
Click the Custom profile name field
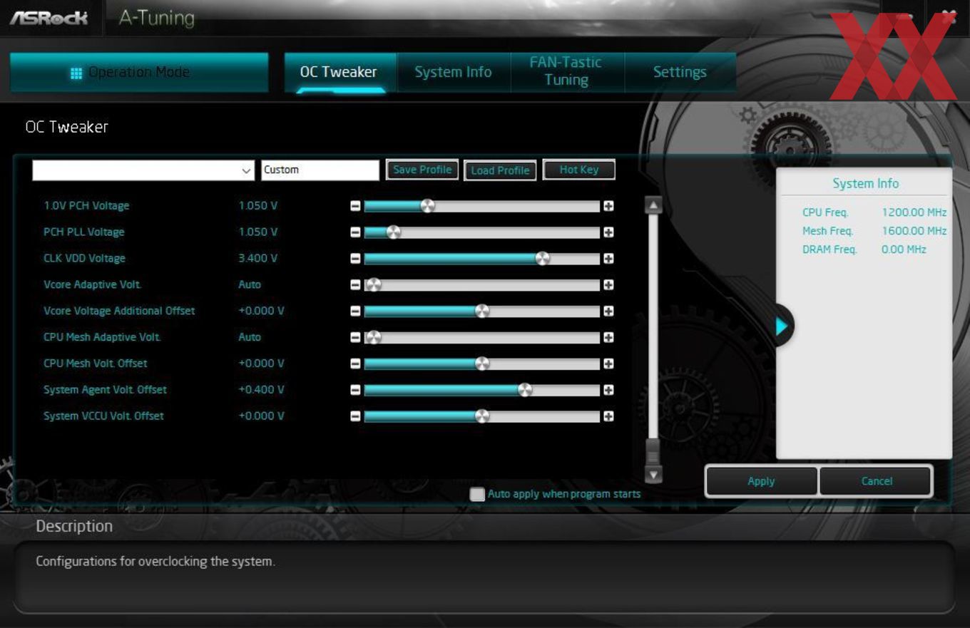(320, 170)
